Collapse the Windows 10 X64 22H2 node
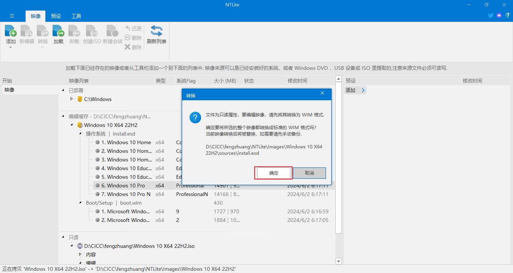The image size is (513, 273). click(72, 125)
